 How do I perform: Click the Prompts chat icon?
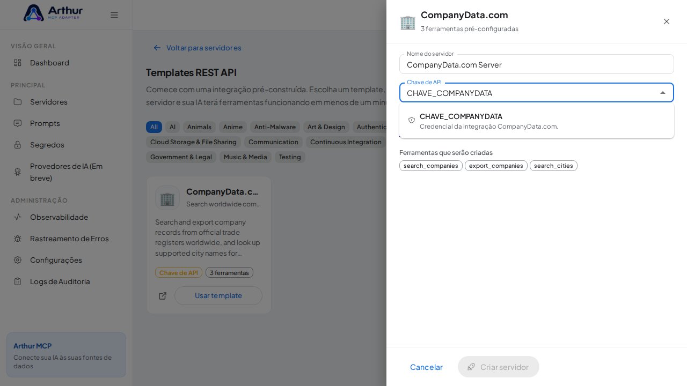18,123
